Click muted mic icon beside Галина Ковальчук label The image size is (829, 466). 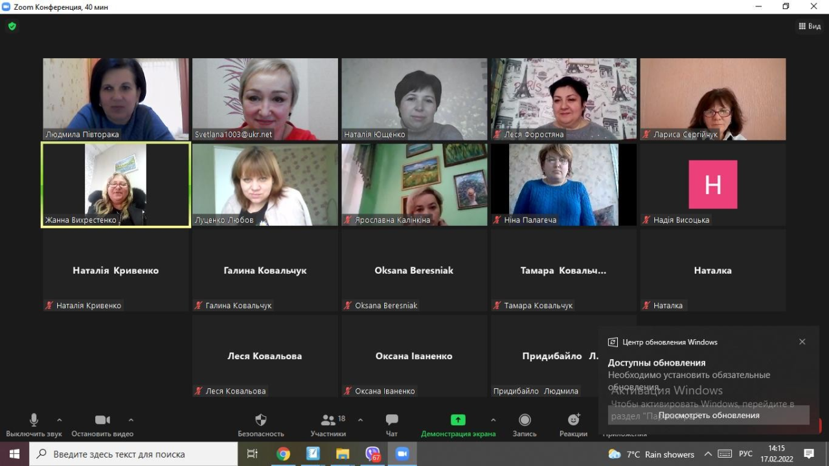(x=199, y=305)
